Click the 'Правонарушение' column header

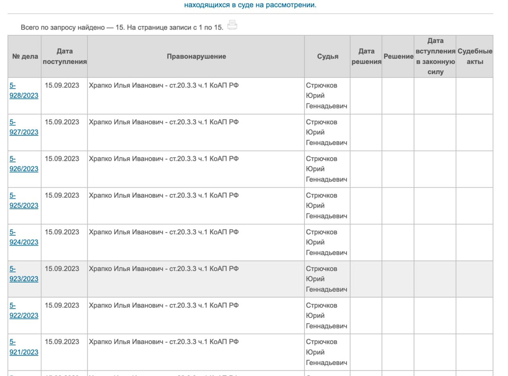point(196,56)
